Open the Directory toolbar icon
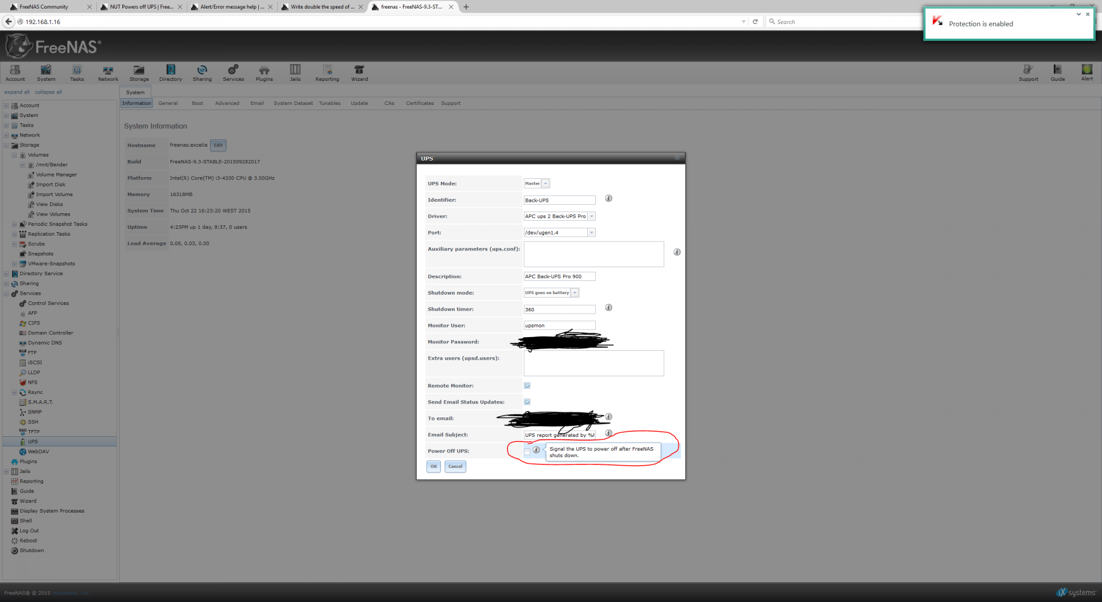This screenshot has height=602, width=1102. [170, 73]
